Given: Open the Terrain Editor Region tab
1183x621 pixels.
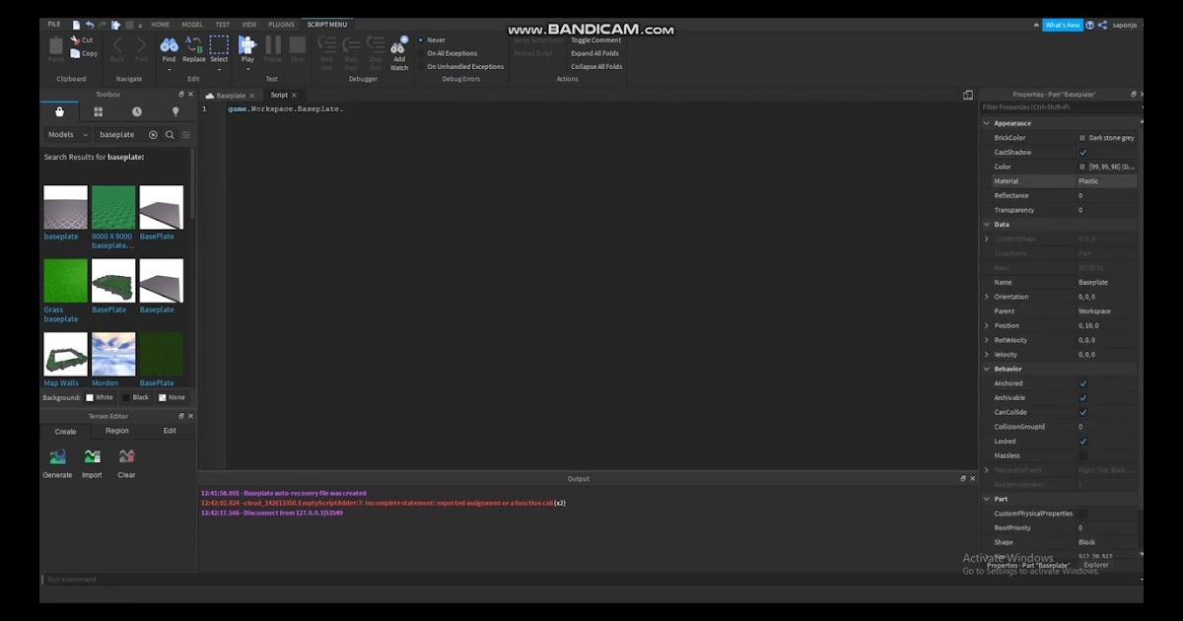Looking at the screenshot, I should (117, 431).
